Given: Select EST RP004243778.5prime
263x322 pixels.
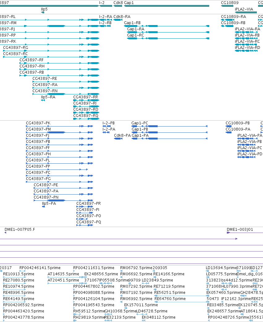Looking at the screenshot, I should [23, 317].
